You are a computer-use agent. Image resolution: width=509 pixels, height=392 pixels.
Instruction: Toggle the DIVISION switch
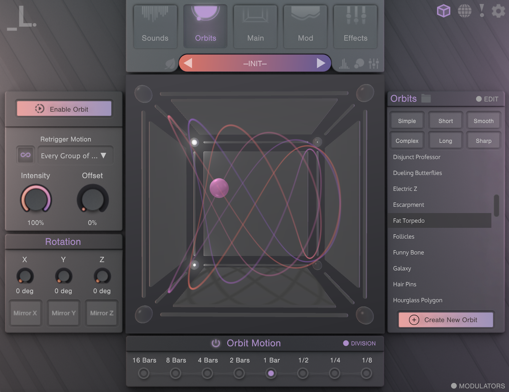(359, 343)
